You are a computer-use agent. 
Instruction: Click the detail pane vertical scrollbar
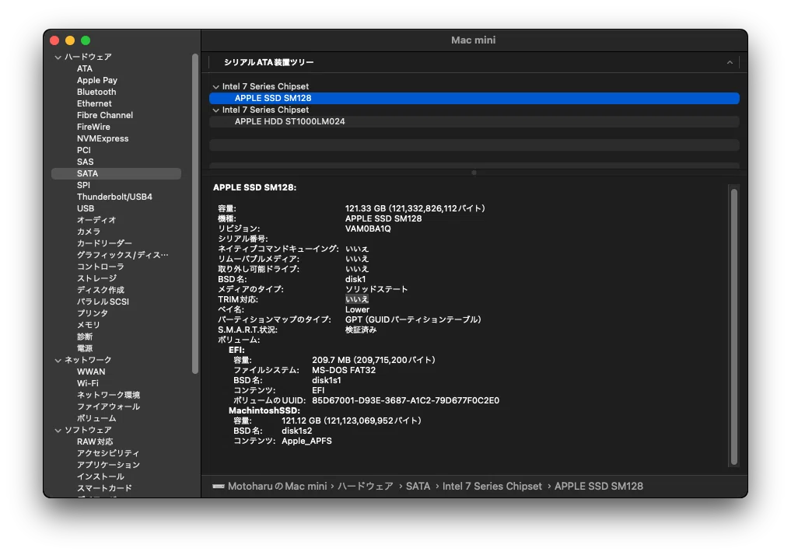click(734, 326)
